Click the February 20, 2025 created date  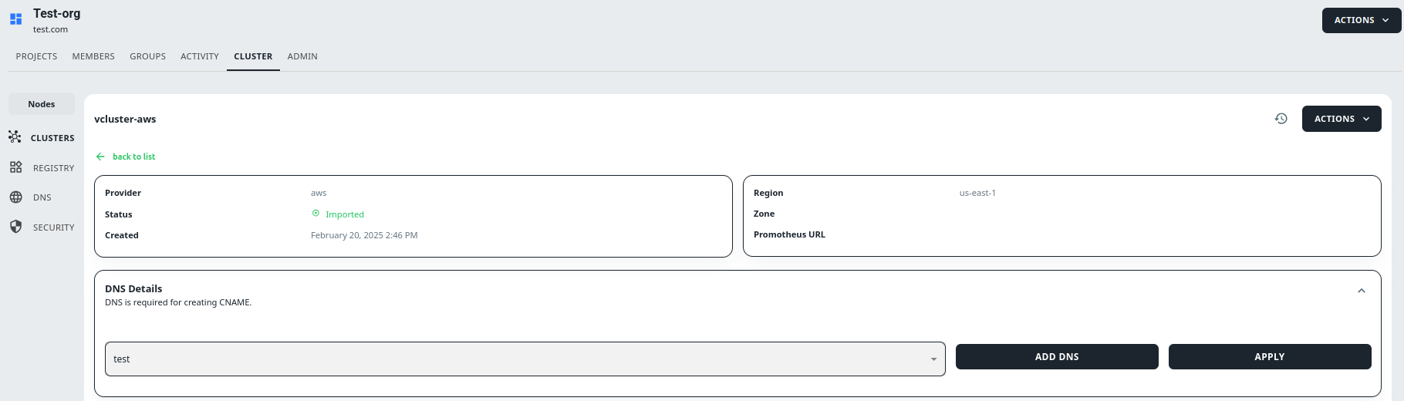pos(364,235)
